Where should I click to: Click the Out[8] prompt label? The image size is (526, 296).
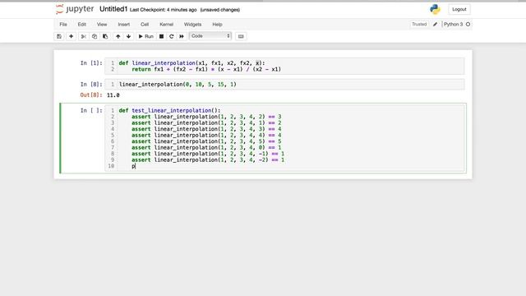tap(91, 95)
